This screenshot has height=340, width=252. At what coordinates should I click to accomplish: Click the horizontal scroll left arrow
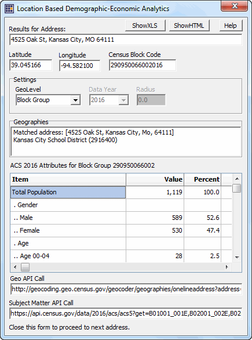click(x=15, y=267)
